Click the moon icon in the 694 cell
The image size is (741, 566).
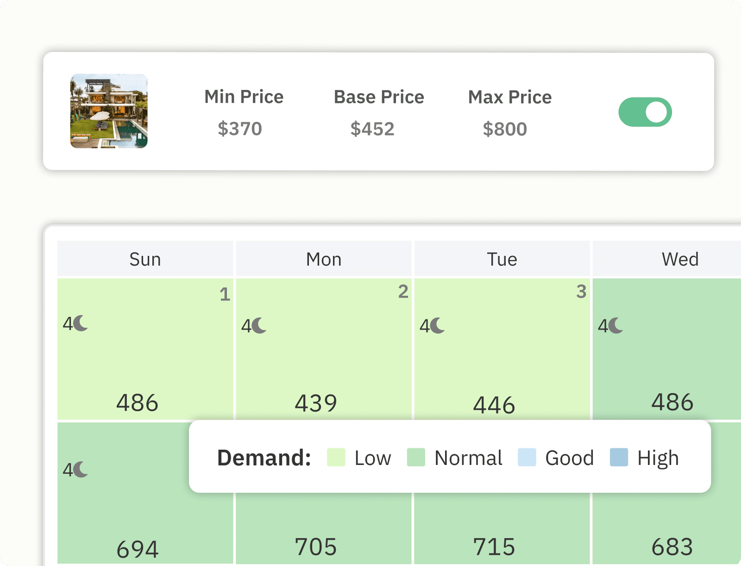[81, 469]
